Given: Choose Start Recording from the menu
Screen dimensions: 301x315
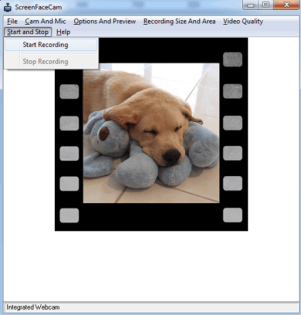Looking at the screenshot, I should tap(51, 45).
